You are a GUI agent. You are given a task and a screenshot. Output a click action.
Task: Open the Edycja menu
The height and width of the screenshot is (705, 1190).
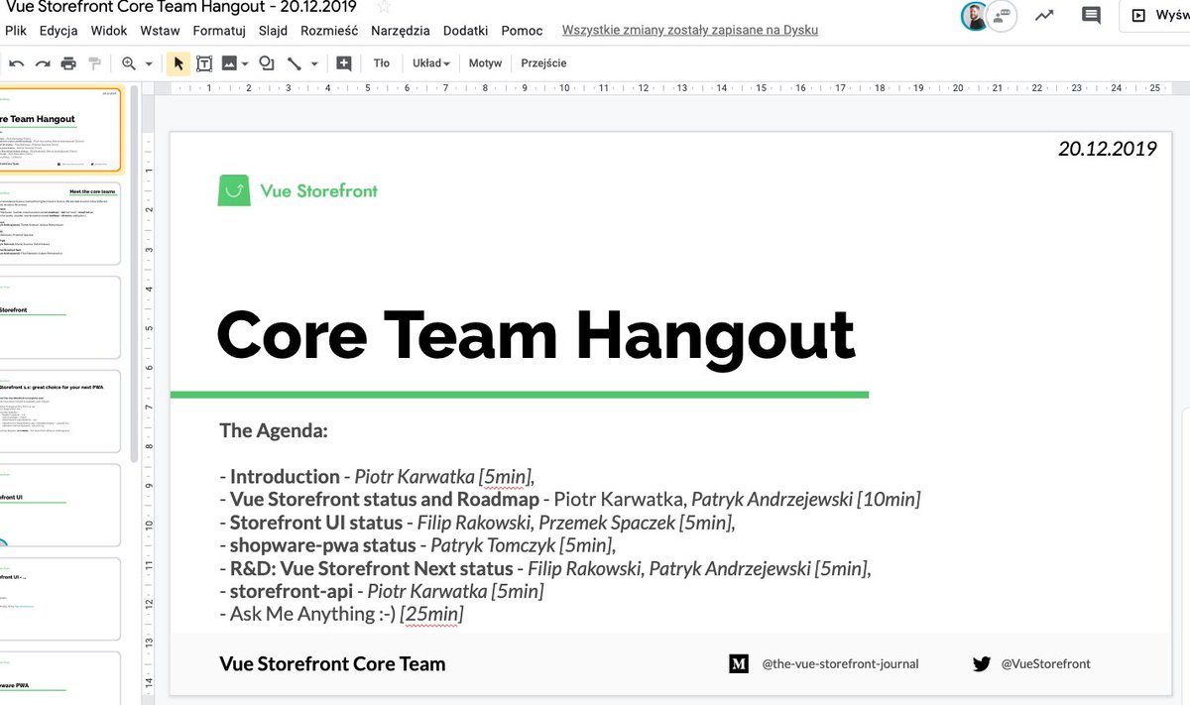click(x=59, y=31)
